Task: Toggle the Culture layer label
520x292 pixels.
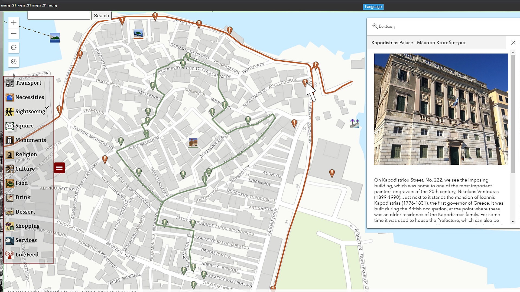Action: [x=25, y=169]
